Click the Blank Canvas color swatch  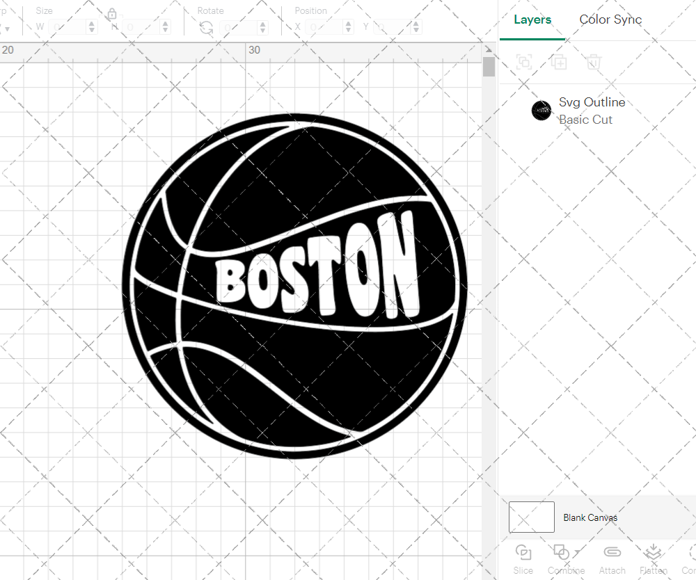click(x=531, y=517)
